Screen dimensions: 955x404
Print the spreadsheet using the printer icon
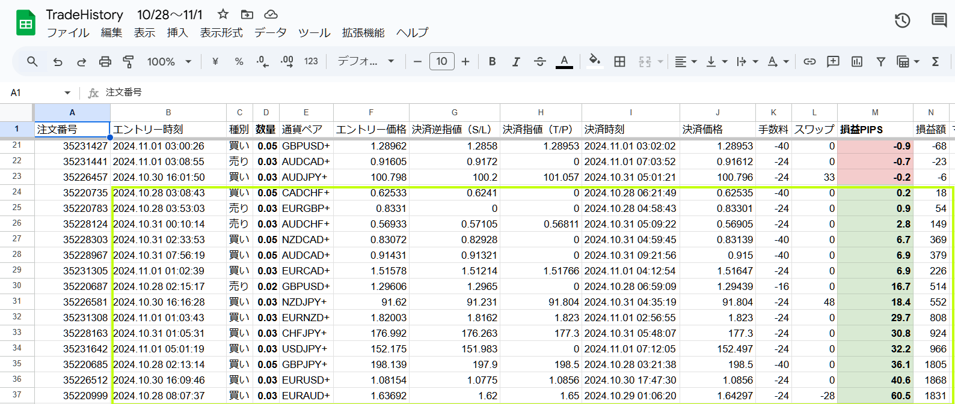105,61
